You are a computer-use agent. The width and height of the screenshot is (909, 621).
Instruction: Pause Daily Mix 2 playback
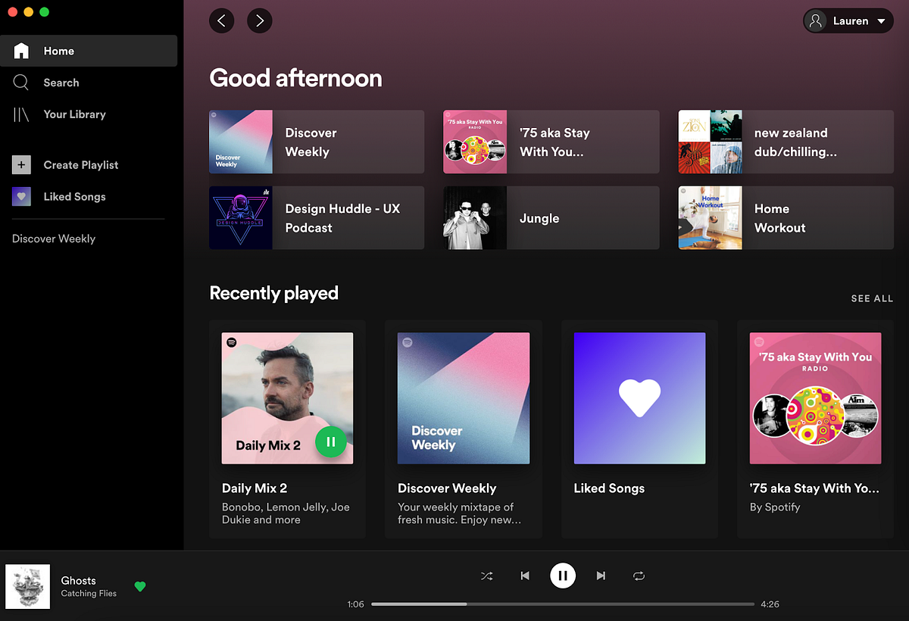coord(331,442)
